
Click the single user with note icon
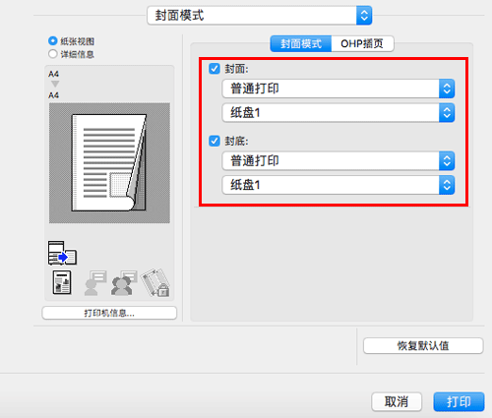[94, 283]
